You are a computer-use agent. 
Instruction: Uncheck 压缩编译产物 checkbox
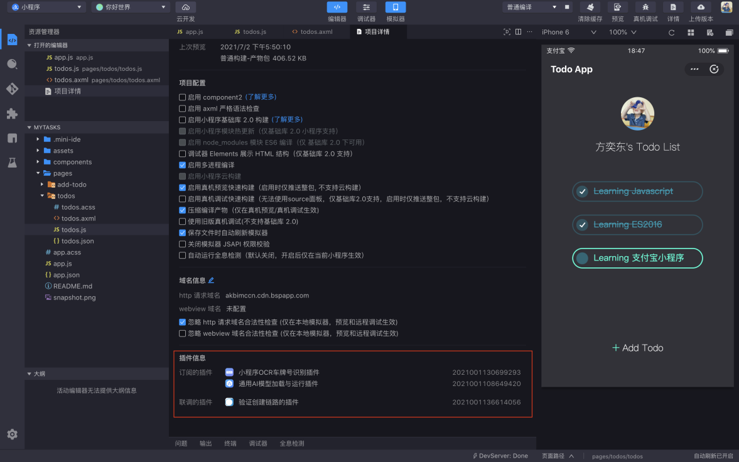click(183, 210)
